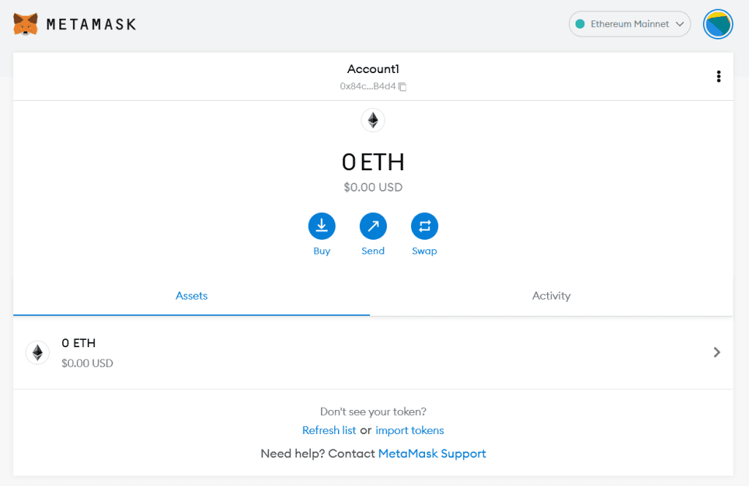Click the Send label
This screenshot has width=749, height=486.
373,251
